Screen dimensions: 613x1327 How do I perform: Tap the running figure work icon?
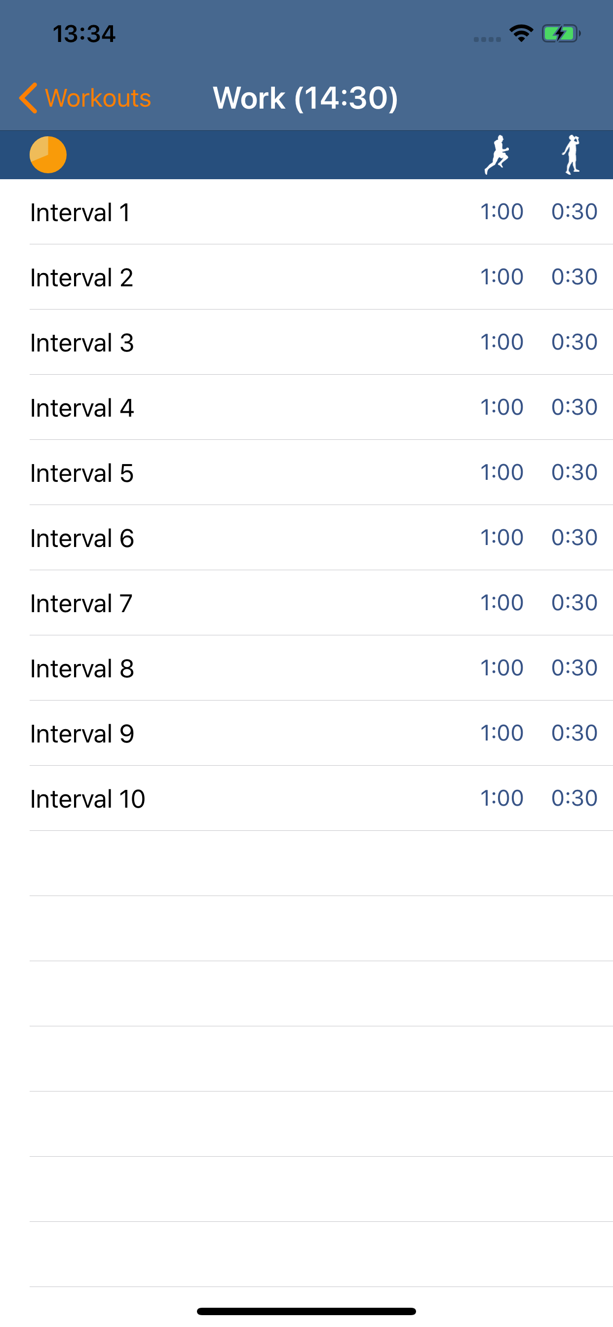(497, 155)
